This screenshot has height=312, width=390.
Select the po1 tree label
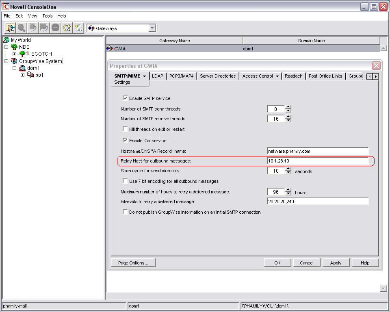click(39, 75)
